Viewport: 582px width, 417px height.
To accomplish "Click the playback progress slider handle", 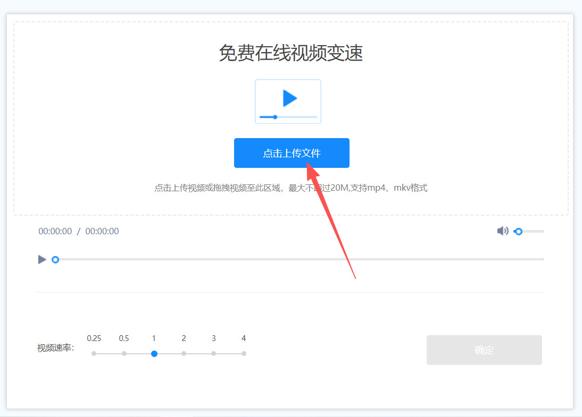I will (55, 259).
